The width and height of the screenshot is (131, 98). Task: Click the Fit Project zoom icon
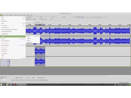tap(99, 17)
